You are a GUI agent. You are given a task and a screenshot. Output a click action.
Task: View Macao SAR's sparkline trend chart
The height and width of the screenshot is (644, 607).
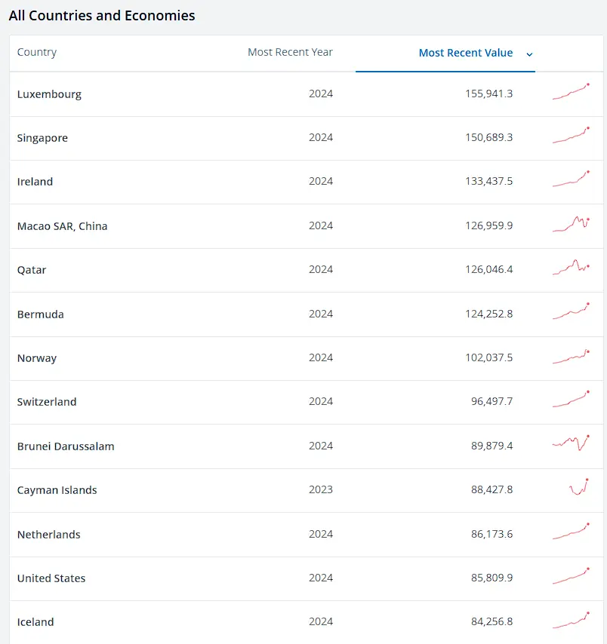tap(572, 224)
